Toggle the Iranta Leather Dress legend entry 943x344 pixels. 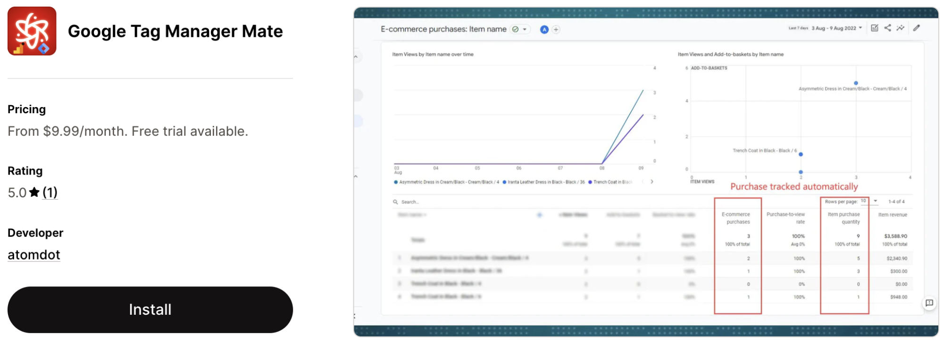(x=544, y=182)
